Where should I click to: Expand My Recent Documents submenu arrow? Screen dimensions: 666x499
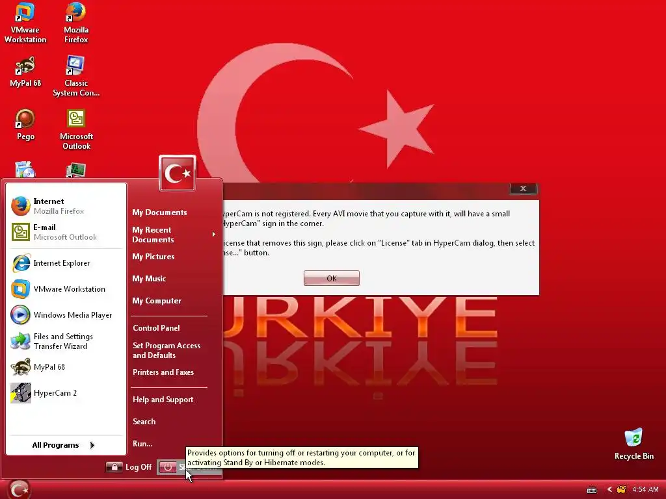pyautogui.click(x=213, y=234)
